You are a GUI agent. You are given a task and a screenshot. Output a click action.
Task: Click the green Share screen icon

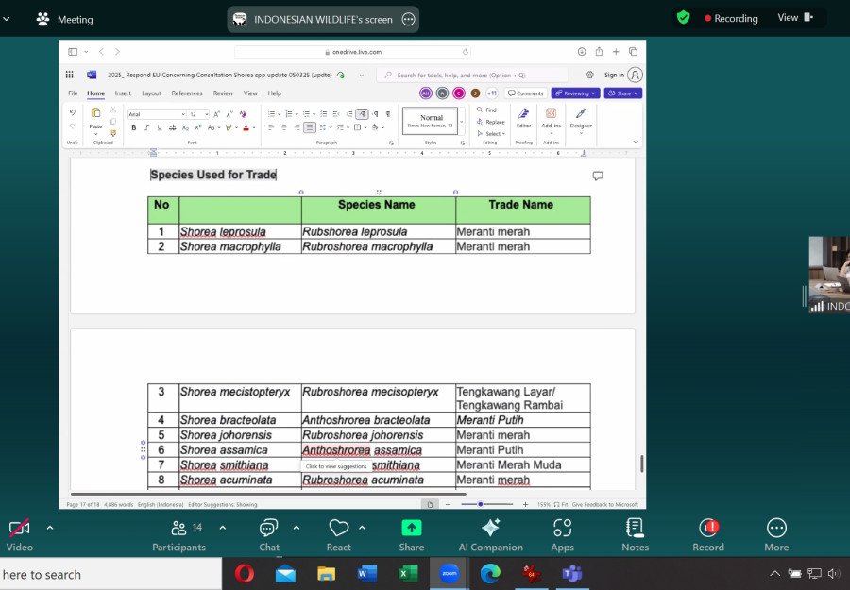tap(412, 528)
